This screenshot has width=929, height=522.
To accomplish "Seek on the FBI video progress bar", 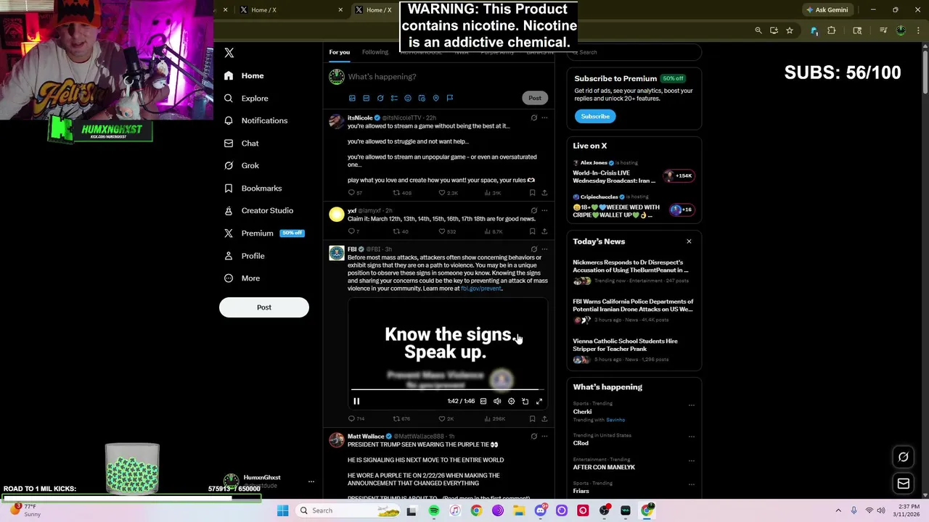I will click(x=447, y=390).
